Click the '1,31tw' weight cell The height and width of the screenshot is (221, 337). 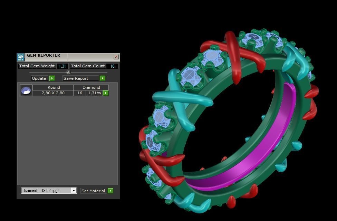(x=94, y=93)
